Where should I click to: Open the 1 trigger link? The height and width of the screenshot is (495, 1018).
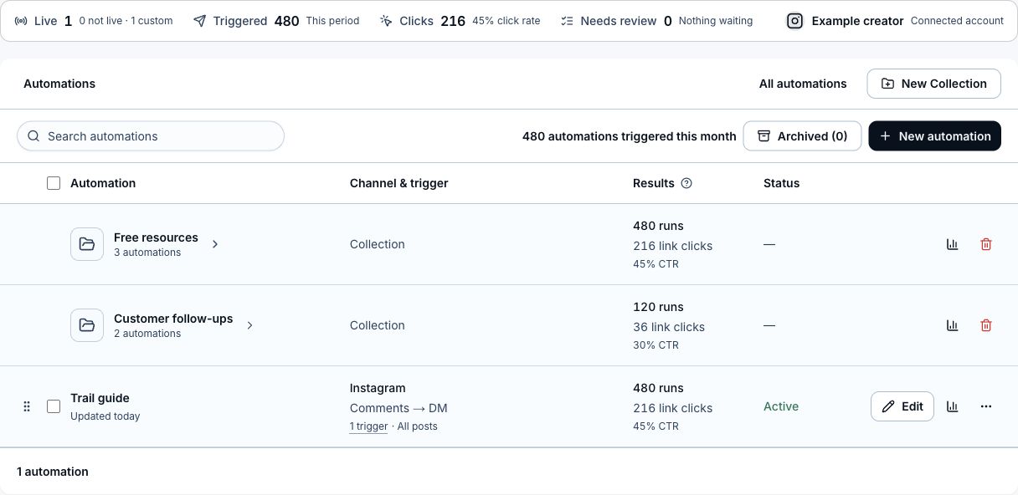(368, 426)
